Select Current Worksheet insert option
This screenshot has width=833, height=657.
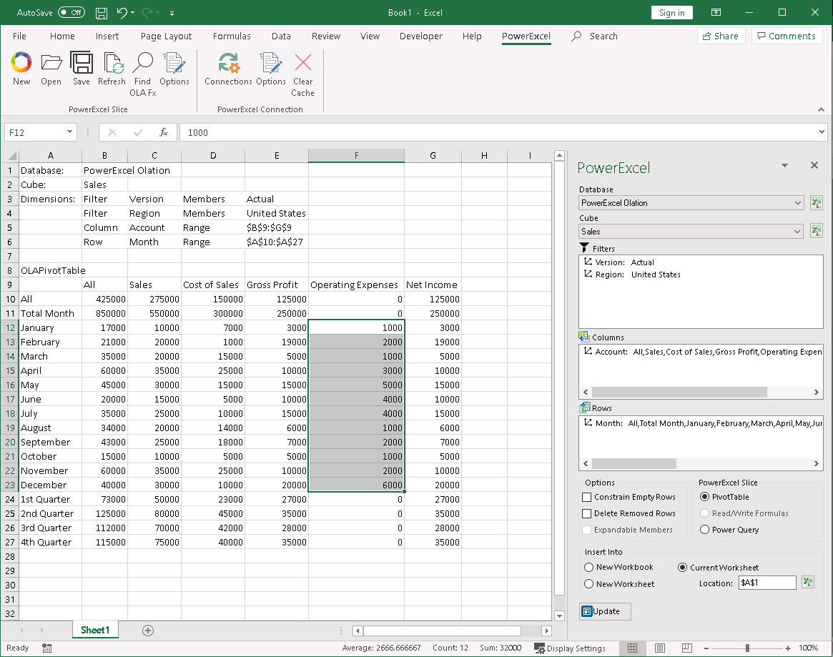pos(683,567)
